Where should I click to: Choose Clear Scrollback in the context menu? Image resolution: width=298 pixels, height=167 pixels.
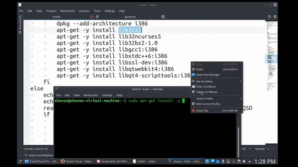tap(217, 87)
